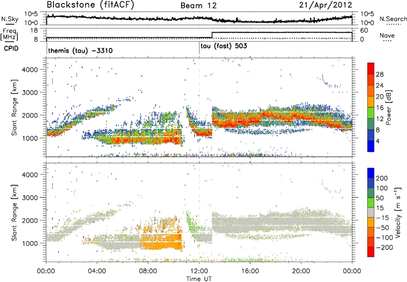Viewport: 407px width, 282px height.
Task: Click 'Slant Range [km]' label of the power panel
Action: click(14, 107)
